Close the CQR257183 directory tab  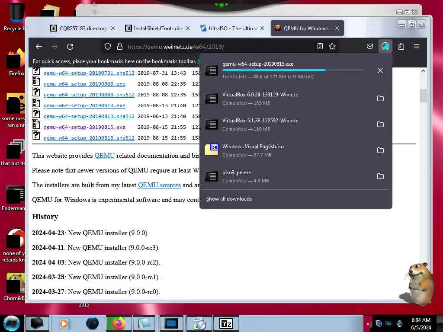[x=113, y=28]
